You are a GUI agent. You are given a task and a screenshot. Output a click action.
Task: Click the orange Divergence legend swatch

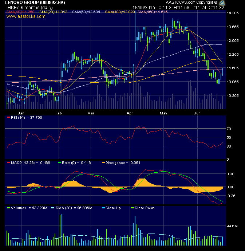coord(103,162)
